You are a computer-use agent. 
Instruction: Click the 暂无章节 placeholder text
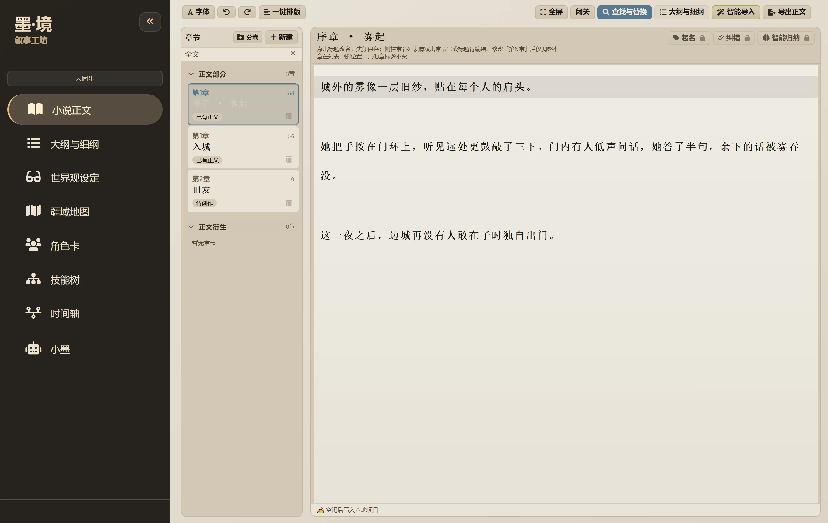pyautogui.click(x=204, y=243)
